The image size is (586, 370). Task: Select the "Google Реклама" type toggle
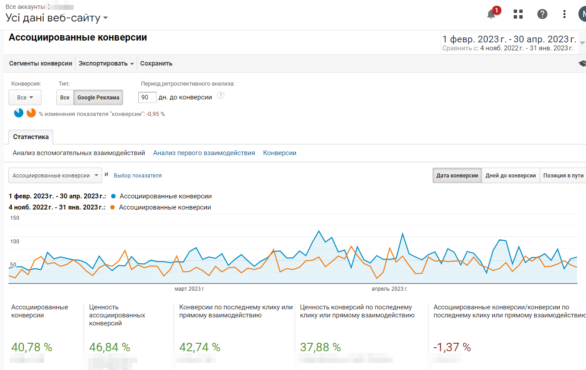pos(98,98)
